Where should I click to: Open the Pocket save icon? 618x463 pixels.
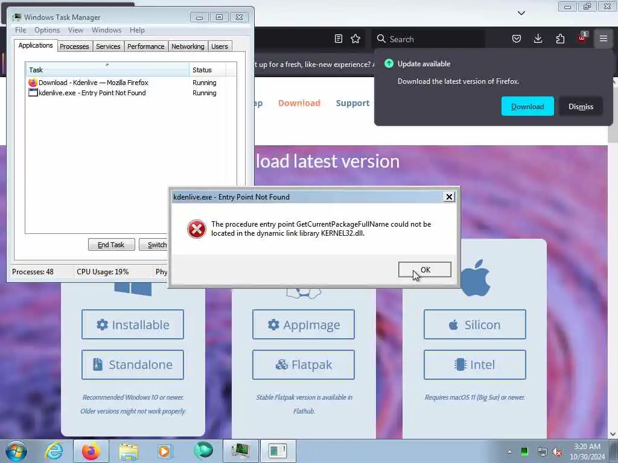517,39
